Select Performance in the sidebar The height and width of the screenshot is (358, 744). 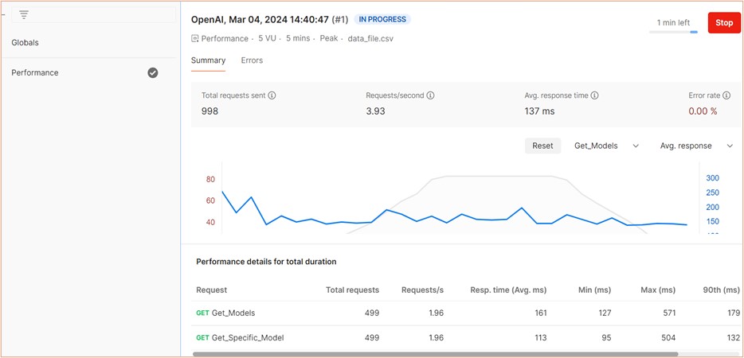(35, 72)
